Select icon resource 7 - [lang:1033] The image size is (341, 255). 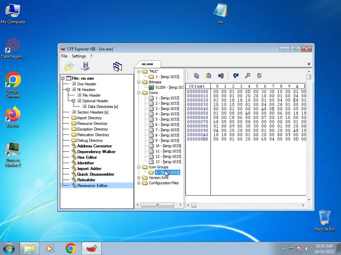tap(167, 130)
